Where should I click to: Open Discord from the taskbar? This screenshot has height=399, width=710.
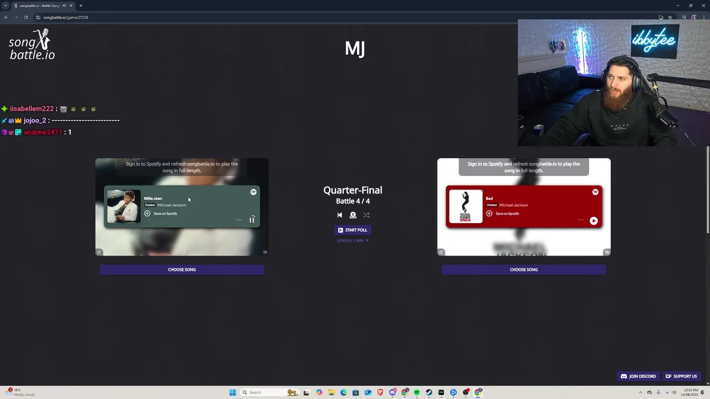pyautogui.click(x=392, y=392)
